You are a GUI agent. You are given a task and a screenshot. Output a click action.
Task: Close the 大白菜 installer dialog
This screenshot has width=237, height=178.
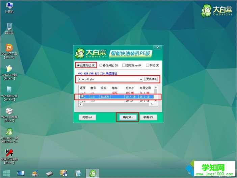(158, 47)
